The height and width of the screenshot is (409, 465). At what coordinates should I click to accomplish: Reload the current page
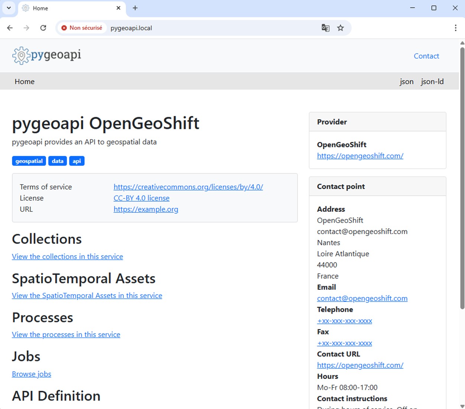pyautogui.click(x=43, y=28)
